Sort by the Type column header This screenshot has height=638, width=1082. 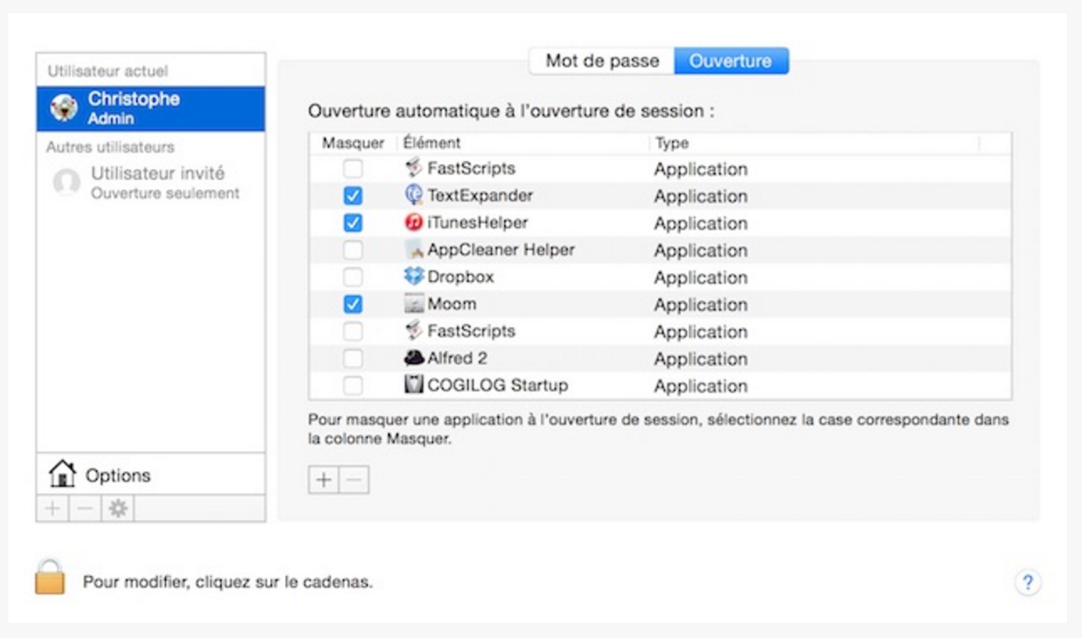click(x=815, y=144)
